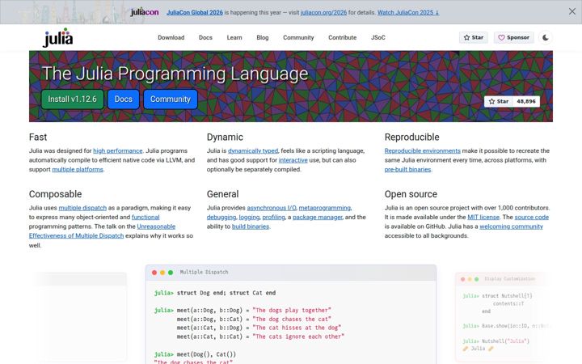Click the string "The cats ignore each other"
The height and width of the screenshot is (364, 582).
(x=298, y=336)
